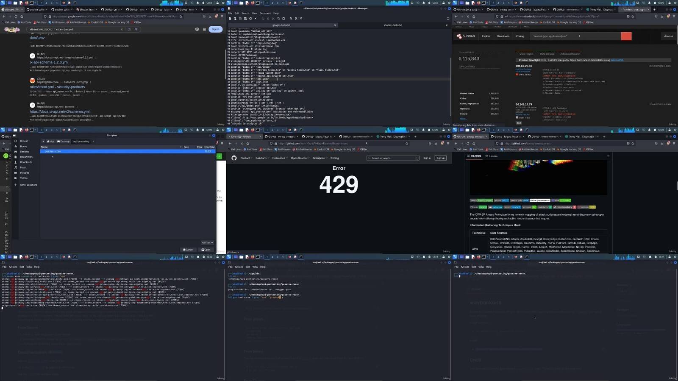Clear the Google search box with X

pos(122,30)
